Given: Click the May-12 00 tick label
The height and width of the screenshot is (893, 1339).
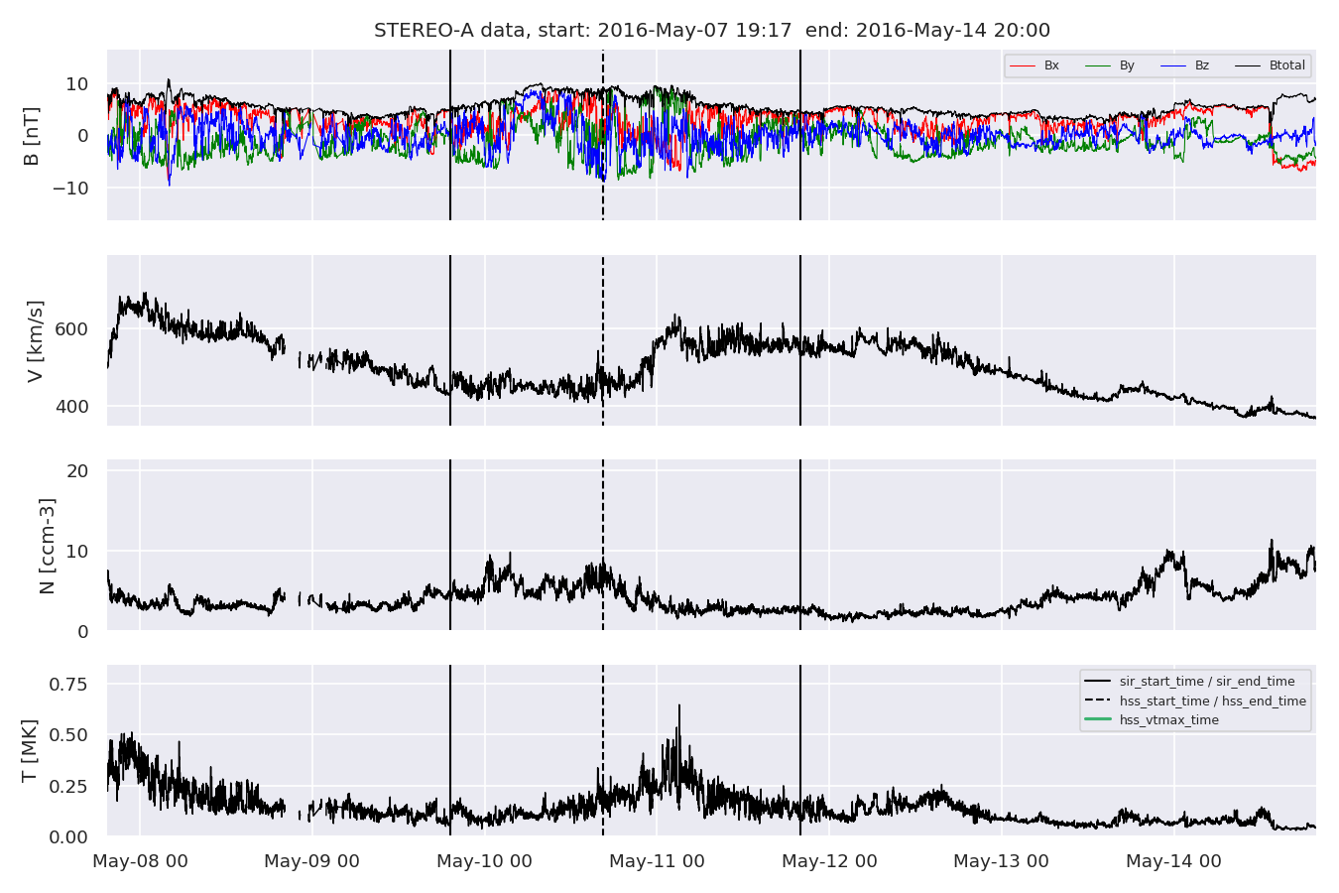Looking at the screenshot, I should click(829, 861).
